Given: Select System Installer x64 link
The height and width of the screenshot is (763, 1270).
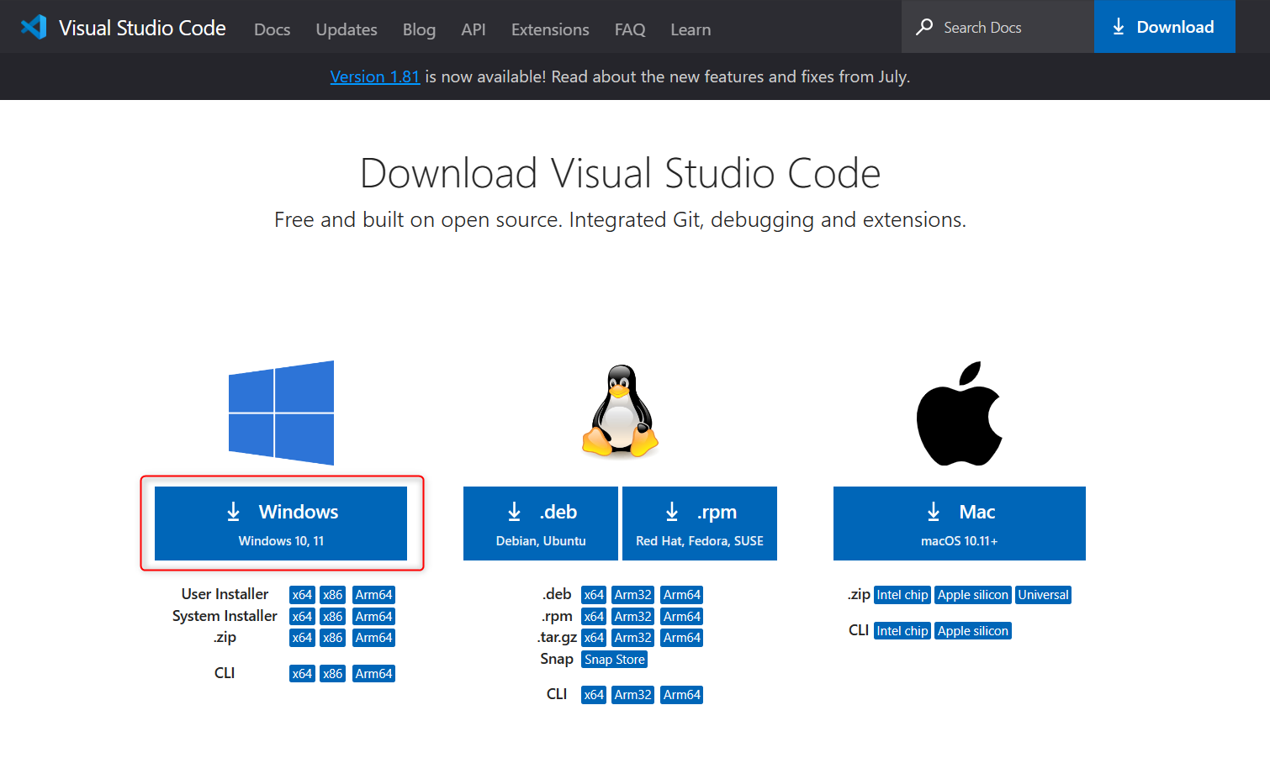Looking at the screenshot, I should click(302, 617).
